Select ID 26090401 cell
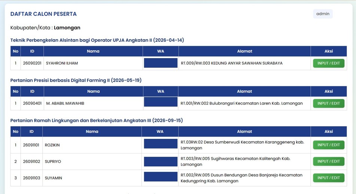 pyautogui.click(x=32, y=103)
